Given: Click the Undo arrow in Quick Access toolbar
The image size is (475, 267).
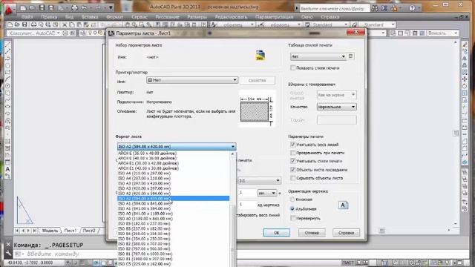Looking at the screenshot, I should pos(85,8).
